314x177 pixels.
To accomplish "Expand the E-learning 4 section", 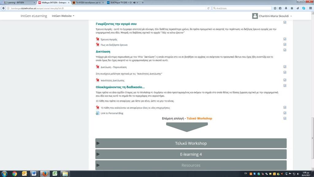I will tap(191, 154).
